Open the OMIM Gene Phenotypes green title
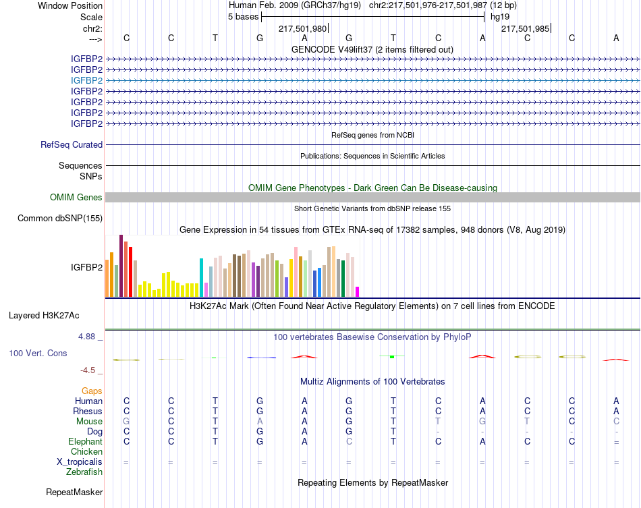This screenshot has height=508, width=641. [373, 188]
